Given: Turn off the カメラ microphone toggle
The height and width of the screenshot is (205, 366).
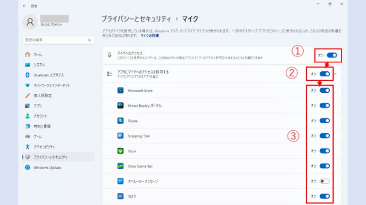Looking at the screenshot, I should (x=325, y=196).
